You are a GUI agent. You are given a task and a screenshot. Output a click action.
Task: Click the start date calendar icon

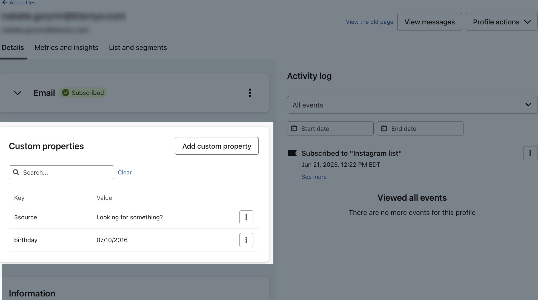(x=294, y=128)
